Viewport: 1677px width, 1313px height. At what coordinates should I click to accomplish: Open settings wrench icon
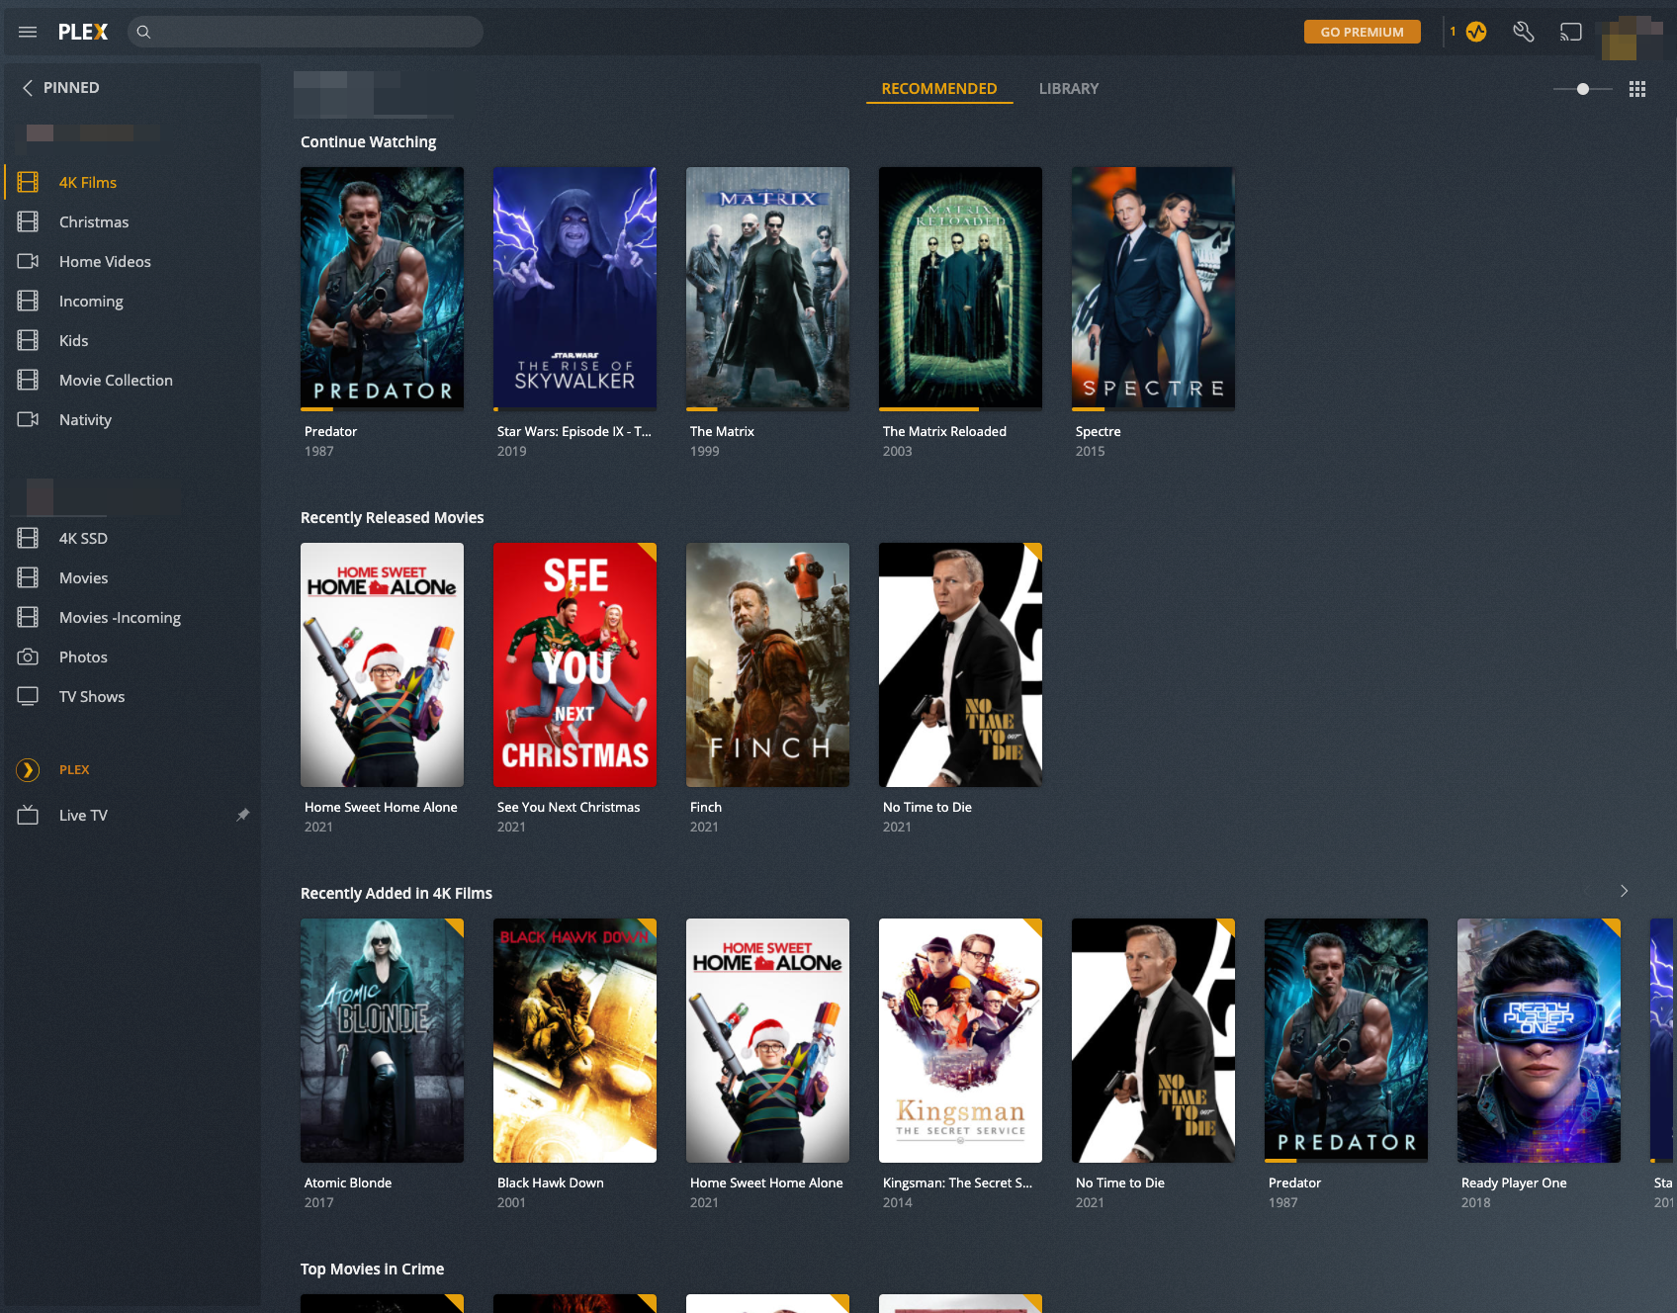pyautogui.click(x=1524, y=32)
